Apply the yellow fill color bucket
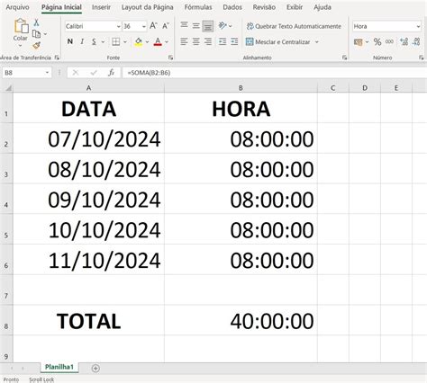The height and width of the screenshot is (383, 427). (x=139, y=41)
